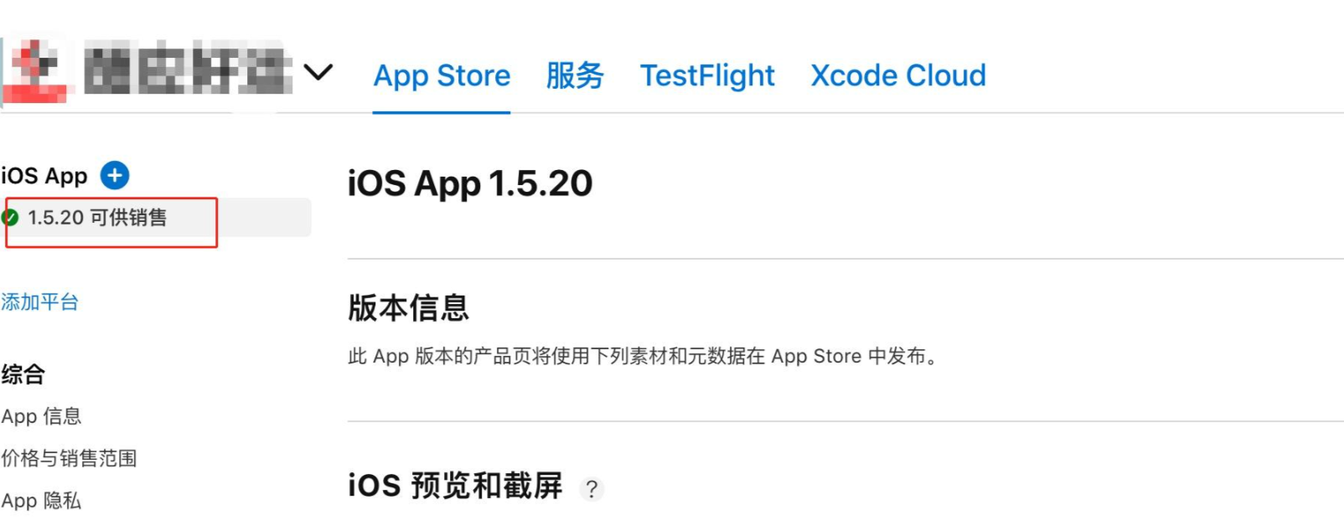
Task: Click the iOS App 1.5.20 heading
Action: pos(471,183)
